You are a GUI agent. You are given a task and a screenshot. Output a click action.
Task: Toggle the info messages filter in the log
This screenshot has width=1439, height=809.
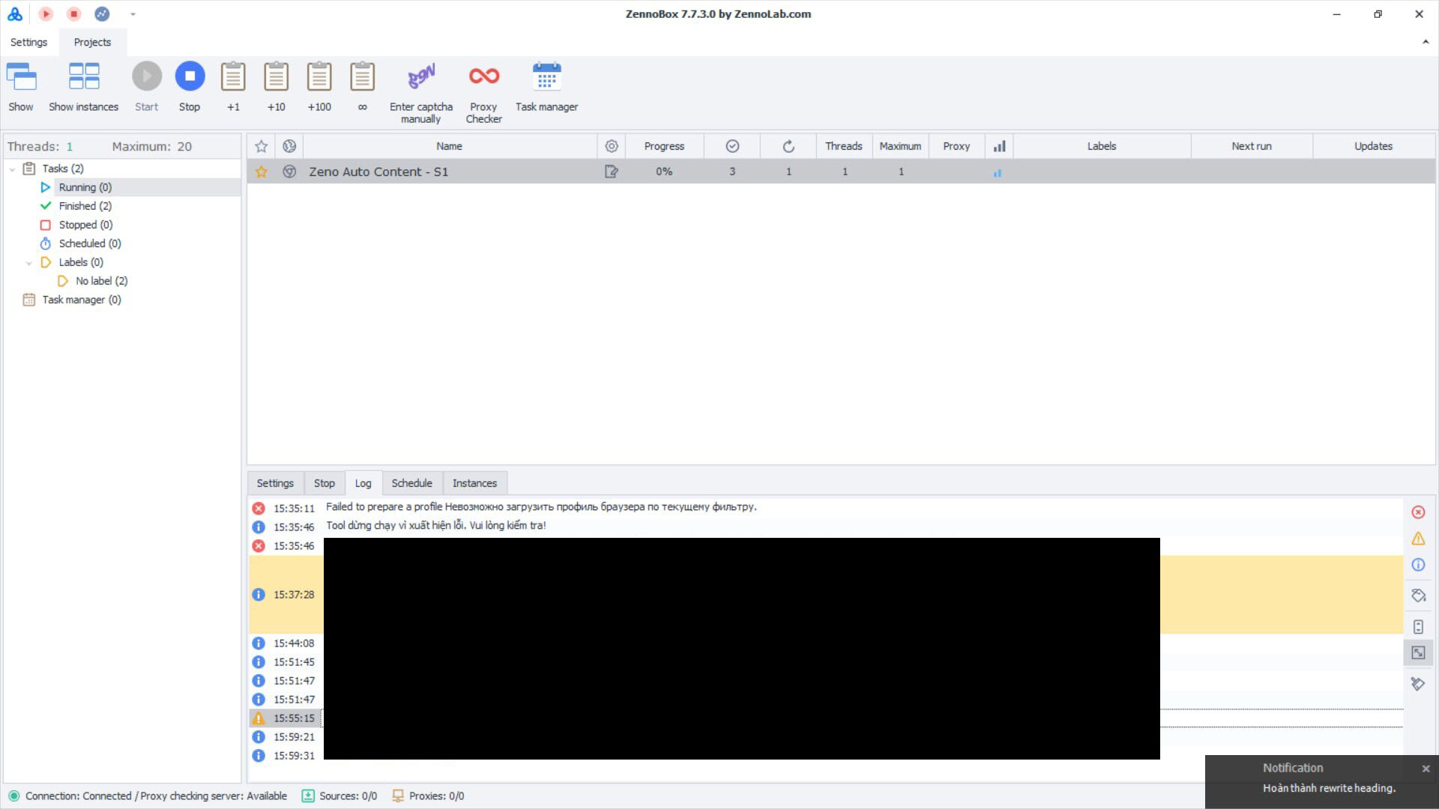pyautogui.click(x=1418, y=565)
